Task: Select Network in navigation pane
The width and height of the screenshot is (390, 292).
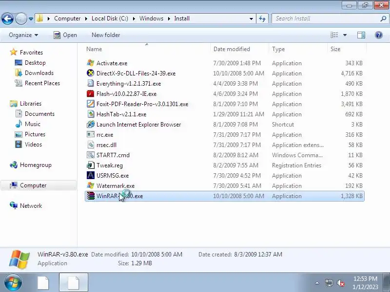Action: [31, 205]
